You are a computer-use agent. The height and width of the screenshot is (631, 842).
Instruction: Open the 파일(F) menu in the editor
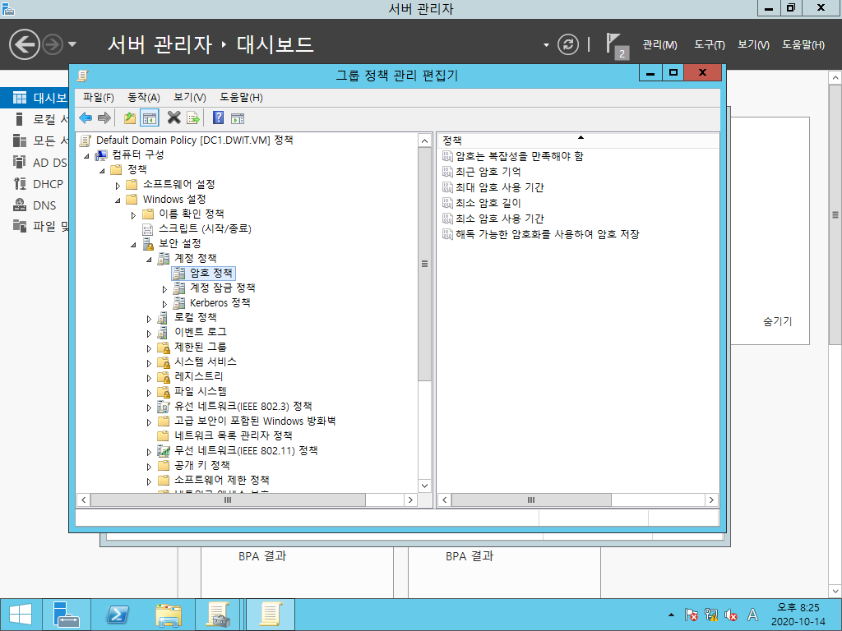(99, 97)
